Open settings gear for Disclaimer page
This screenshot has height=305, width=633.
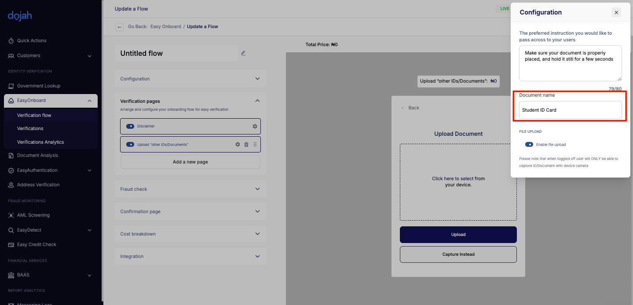pos(255,127)
